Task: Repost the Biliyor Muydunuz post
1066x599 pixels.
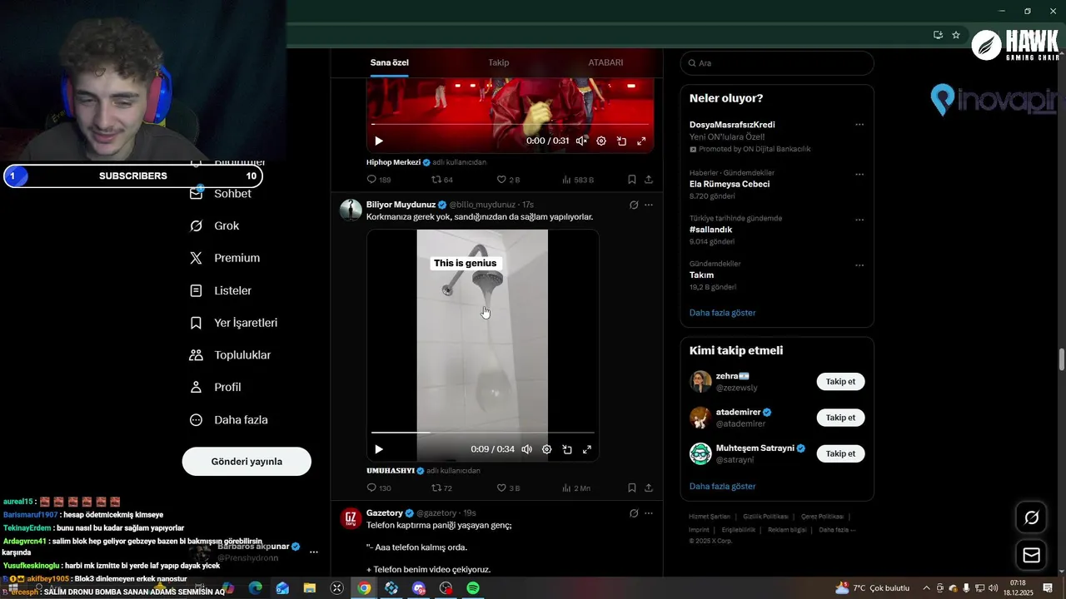Action: click(x=442, y=488)
